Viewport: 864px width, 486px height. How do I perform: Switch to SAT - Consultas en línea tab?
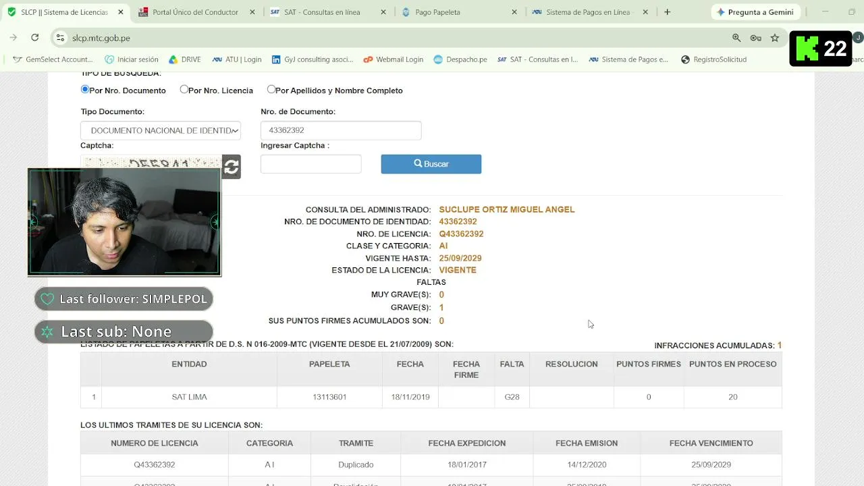click(327, 12)
